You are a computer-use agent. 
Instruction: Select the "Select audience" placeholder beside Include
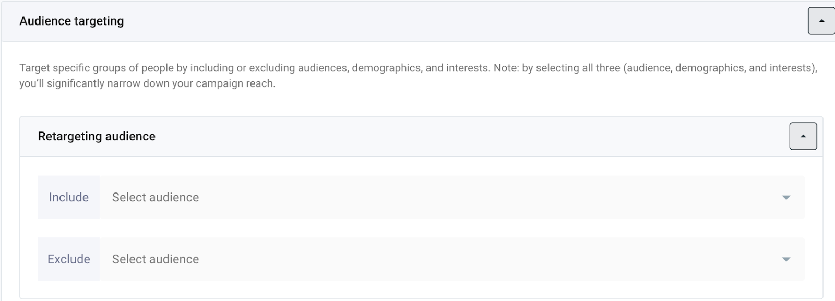[156, 197]
